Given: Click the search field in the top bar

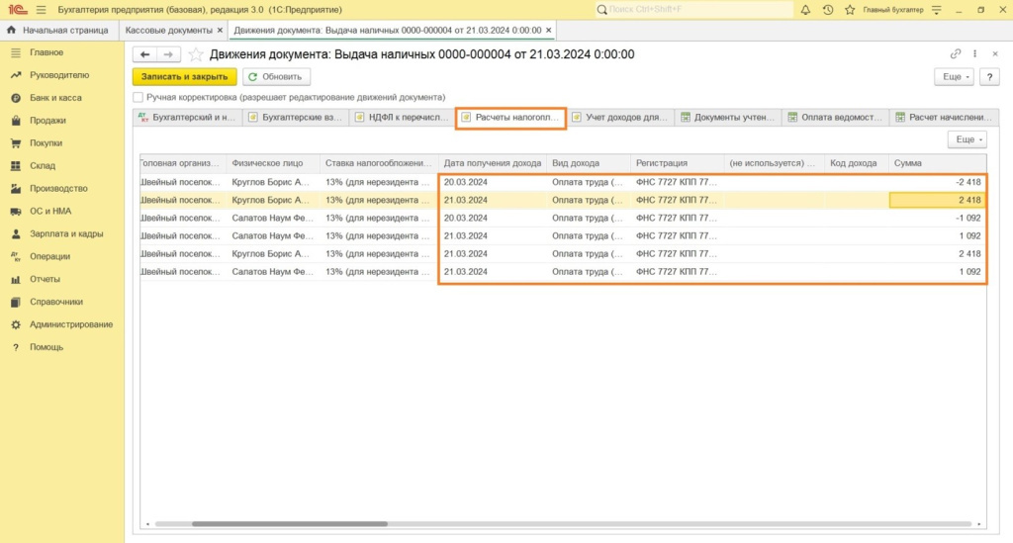Looking at the screenshot, I should [x=692, y=10].
